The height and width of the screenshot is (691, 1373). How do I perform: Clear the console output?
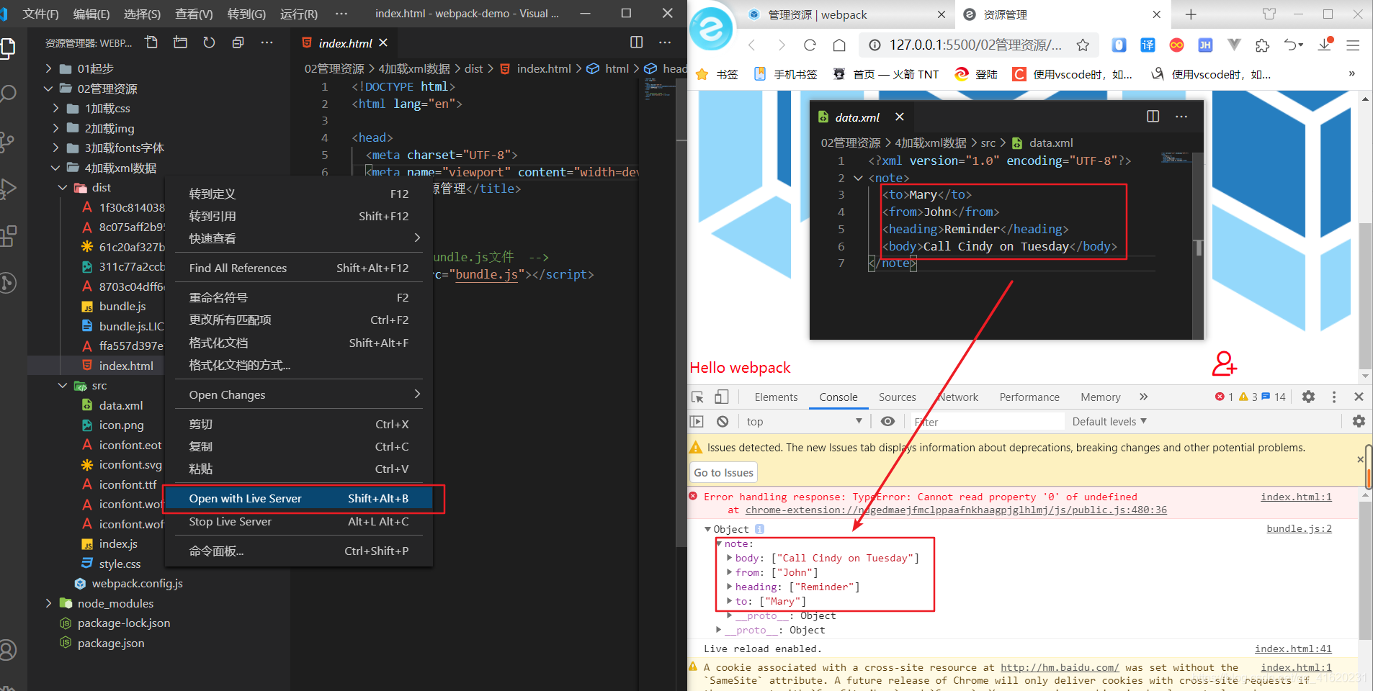point(723,421)
